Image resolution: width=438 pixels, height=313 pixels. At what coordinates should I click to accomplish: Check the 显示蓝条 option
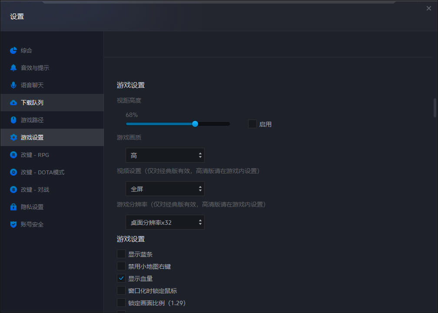[121, 254]
